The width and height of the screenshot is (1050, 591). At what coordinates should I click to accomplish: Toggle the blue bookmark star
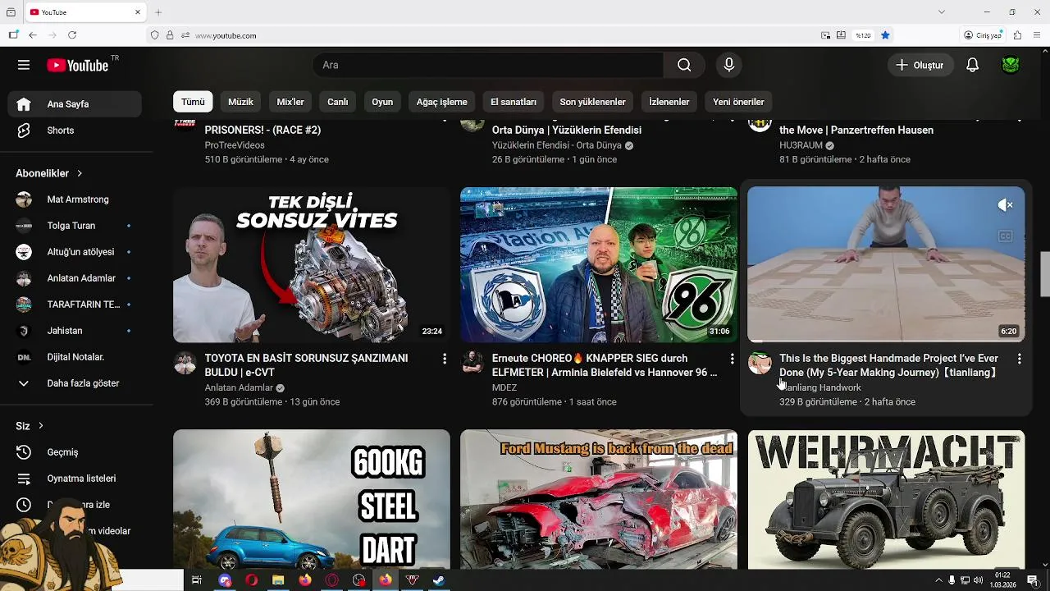885,35
